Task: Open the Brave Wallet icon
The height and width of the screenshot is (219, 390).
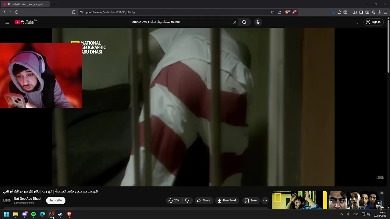Action: tap(367, 12)
